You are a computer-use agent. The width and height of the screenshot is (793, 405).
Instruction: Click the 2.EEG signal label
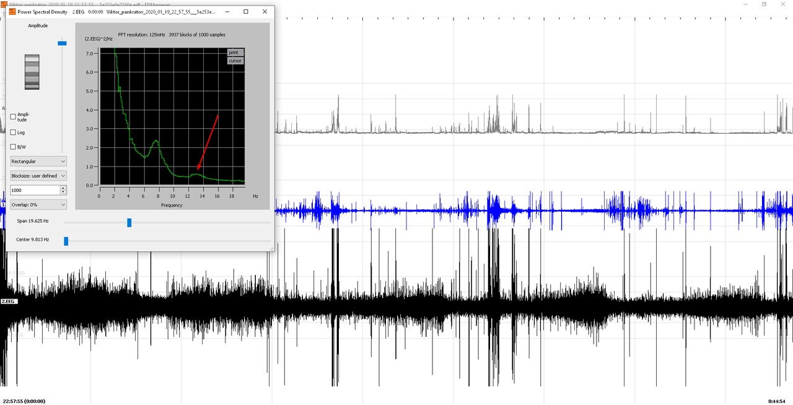9,301
